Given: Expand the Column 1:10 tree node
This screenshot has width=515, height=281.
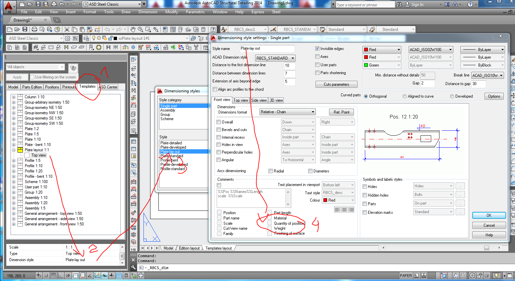Looking at the screenshot, I should [14, 97].
